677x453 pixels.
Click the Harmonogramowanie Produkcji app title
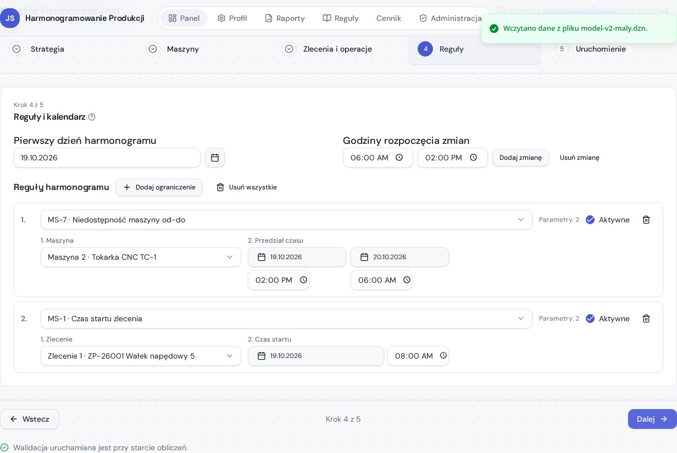[85, 18]
